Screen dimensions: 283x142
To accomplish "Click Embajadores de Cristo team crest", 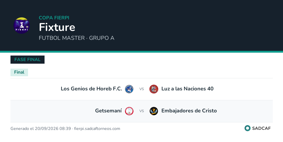I will 154,111.
